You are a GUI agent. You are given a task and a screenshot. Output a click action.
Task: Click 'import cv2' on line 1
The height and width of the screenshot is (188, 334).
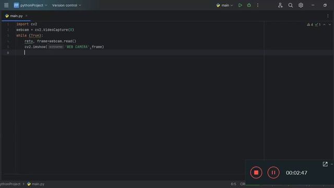(x=27, y=25)
